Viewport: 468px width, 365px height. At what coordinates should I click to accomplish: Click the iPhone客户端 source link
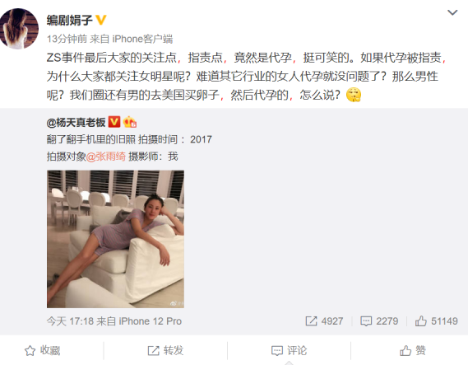142,39
